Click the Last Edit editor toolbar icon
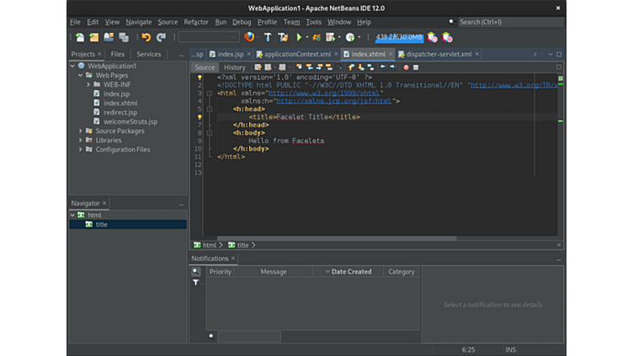 click(258, 67)
